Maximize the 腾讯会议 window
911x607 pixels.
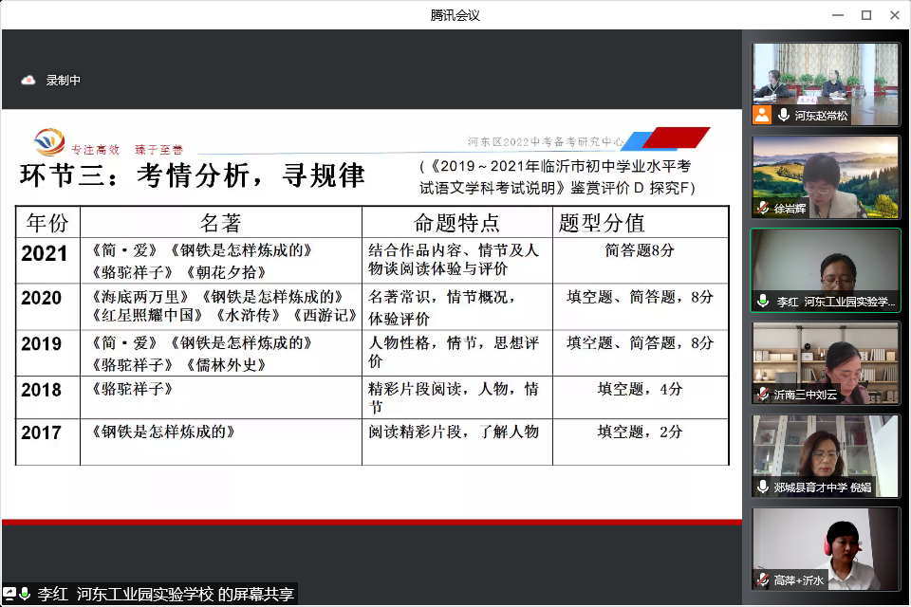(x=865, y=14)
